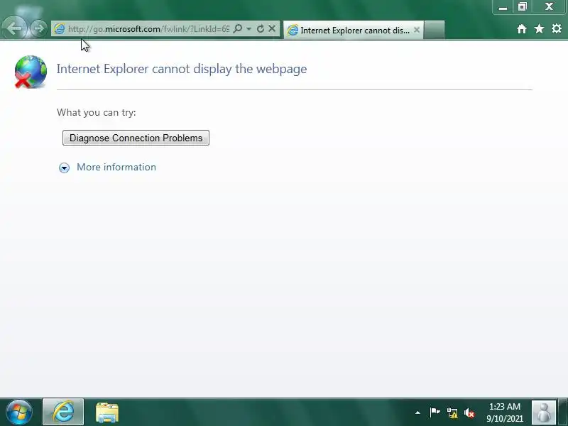Click the search magnifier in address bar
Viewport: 568px width, 426px height.
click(x=238, y=28)
